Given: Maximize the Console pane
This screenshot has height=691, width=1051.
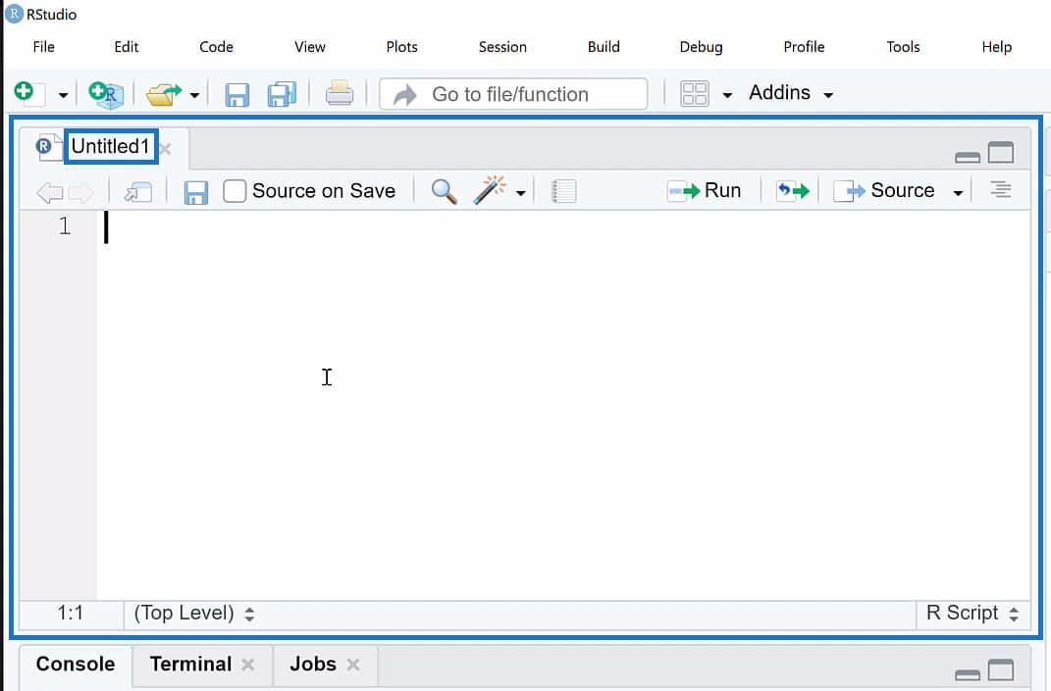Looking at the screenshot, I should pyautogui.click(x=1001, y=670).
